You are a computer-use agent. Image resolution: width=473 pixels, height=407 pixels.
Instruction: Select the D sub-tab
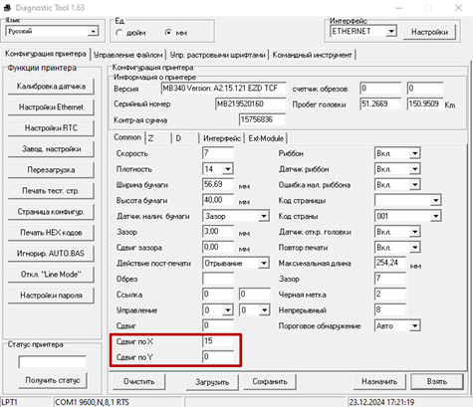click(x=185, y=138)
